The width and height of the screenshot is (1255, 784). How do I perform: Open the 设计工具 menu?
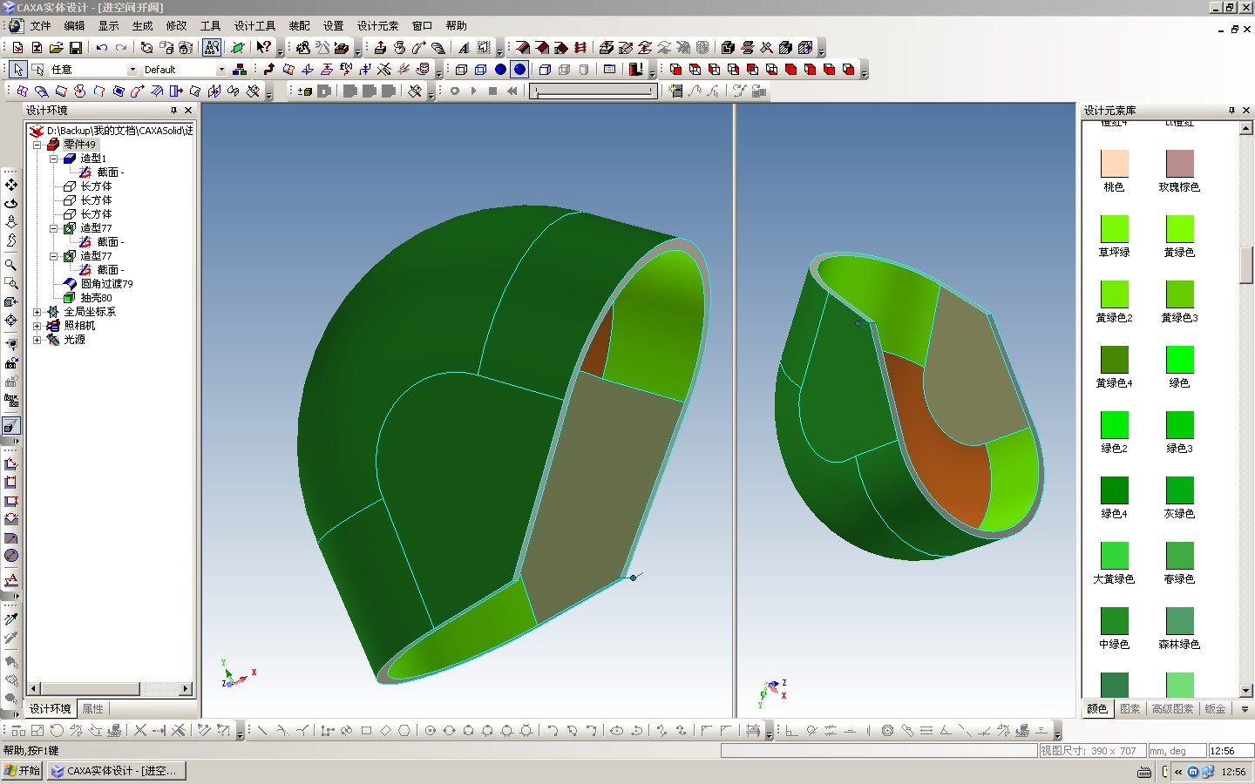(x=255, y=26)
